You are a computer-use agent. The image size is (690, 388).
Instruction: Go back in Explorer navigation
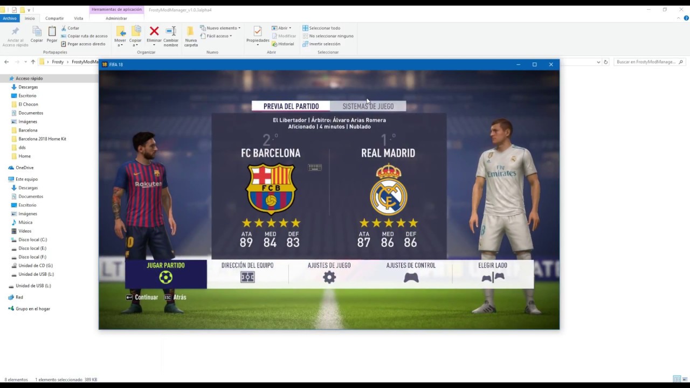tap(6, 62)
